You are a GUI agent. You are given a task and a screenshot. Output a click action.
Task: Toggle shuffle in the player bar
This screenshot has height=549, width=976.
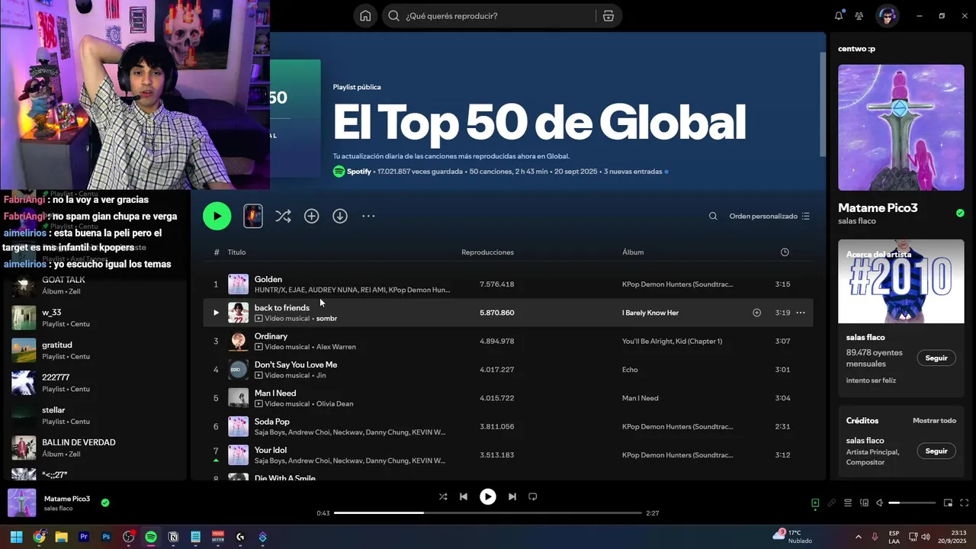443,496
